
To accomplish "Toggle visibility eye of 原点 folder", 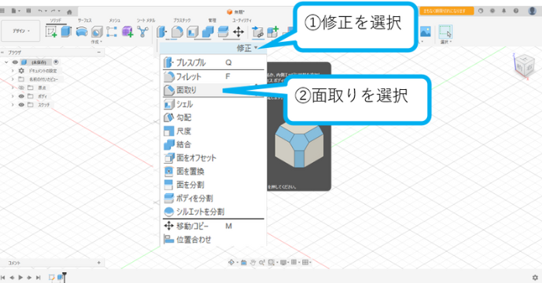I will [21, 88].
